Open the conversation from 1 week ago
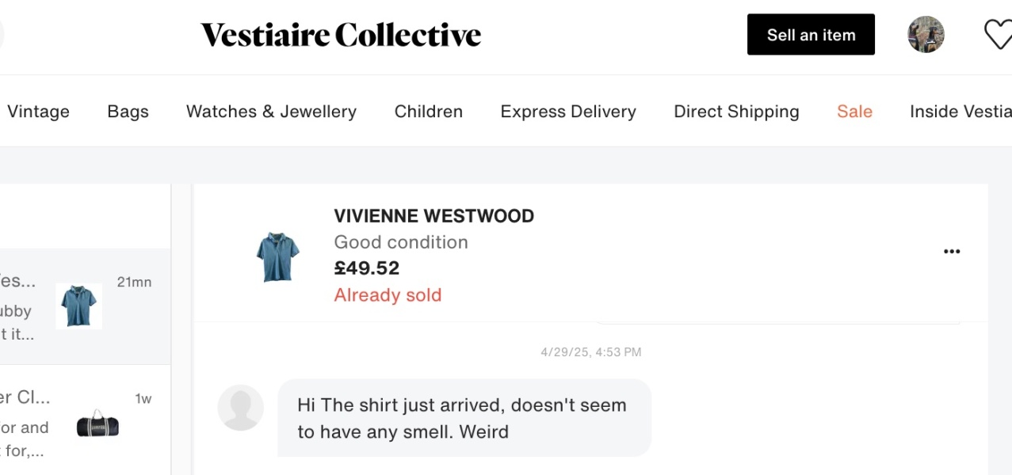 click(x=79, y=420)
